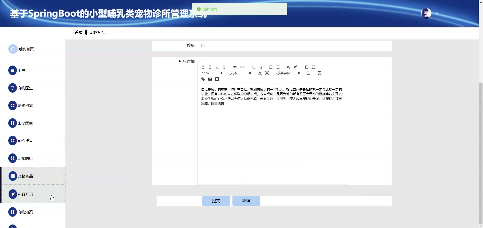This screenshot has height=228, width=483.
Task: Insert a hyperlink in the editor
Action: tap(203, 79)
